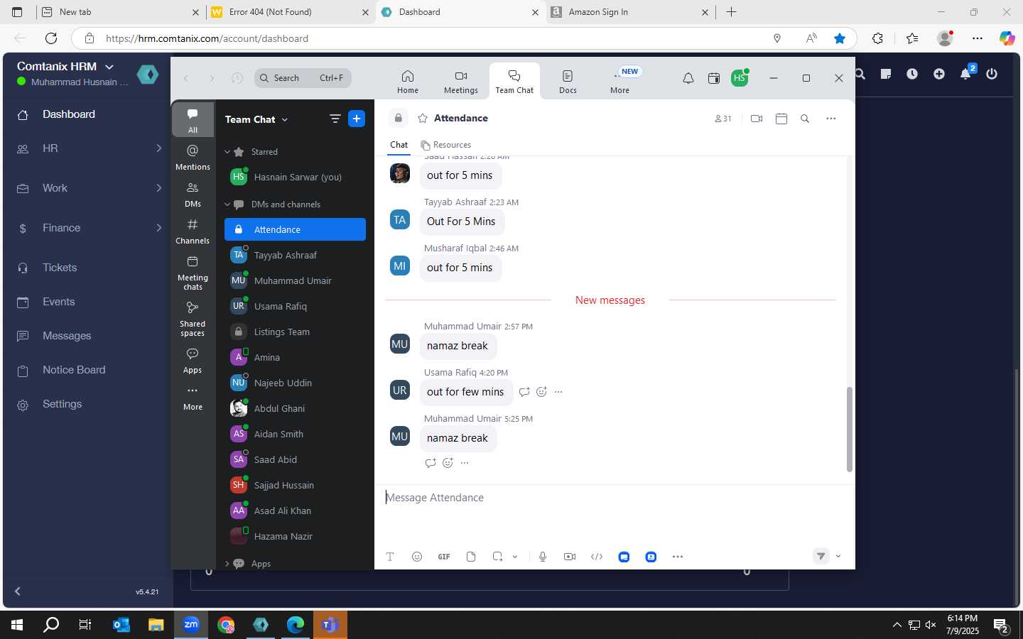Open the emoji picker in composer
The image size is (1023, 639).
[x=417, y=557]
